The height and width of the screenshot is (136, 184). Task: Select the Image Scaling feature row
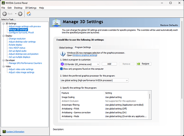click(104, 97)
